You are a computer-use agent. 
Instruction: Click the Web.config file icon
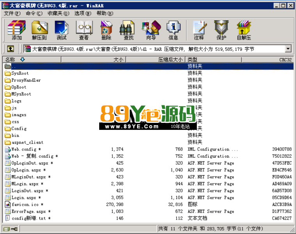(x=8, y=149)
